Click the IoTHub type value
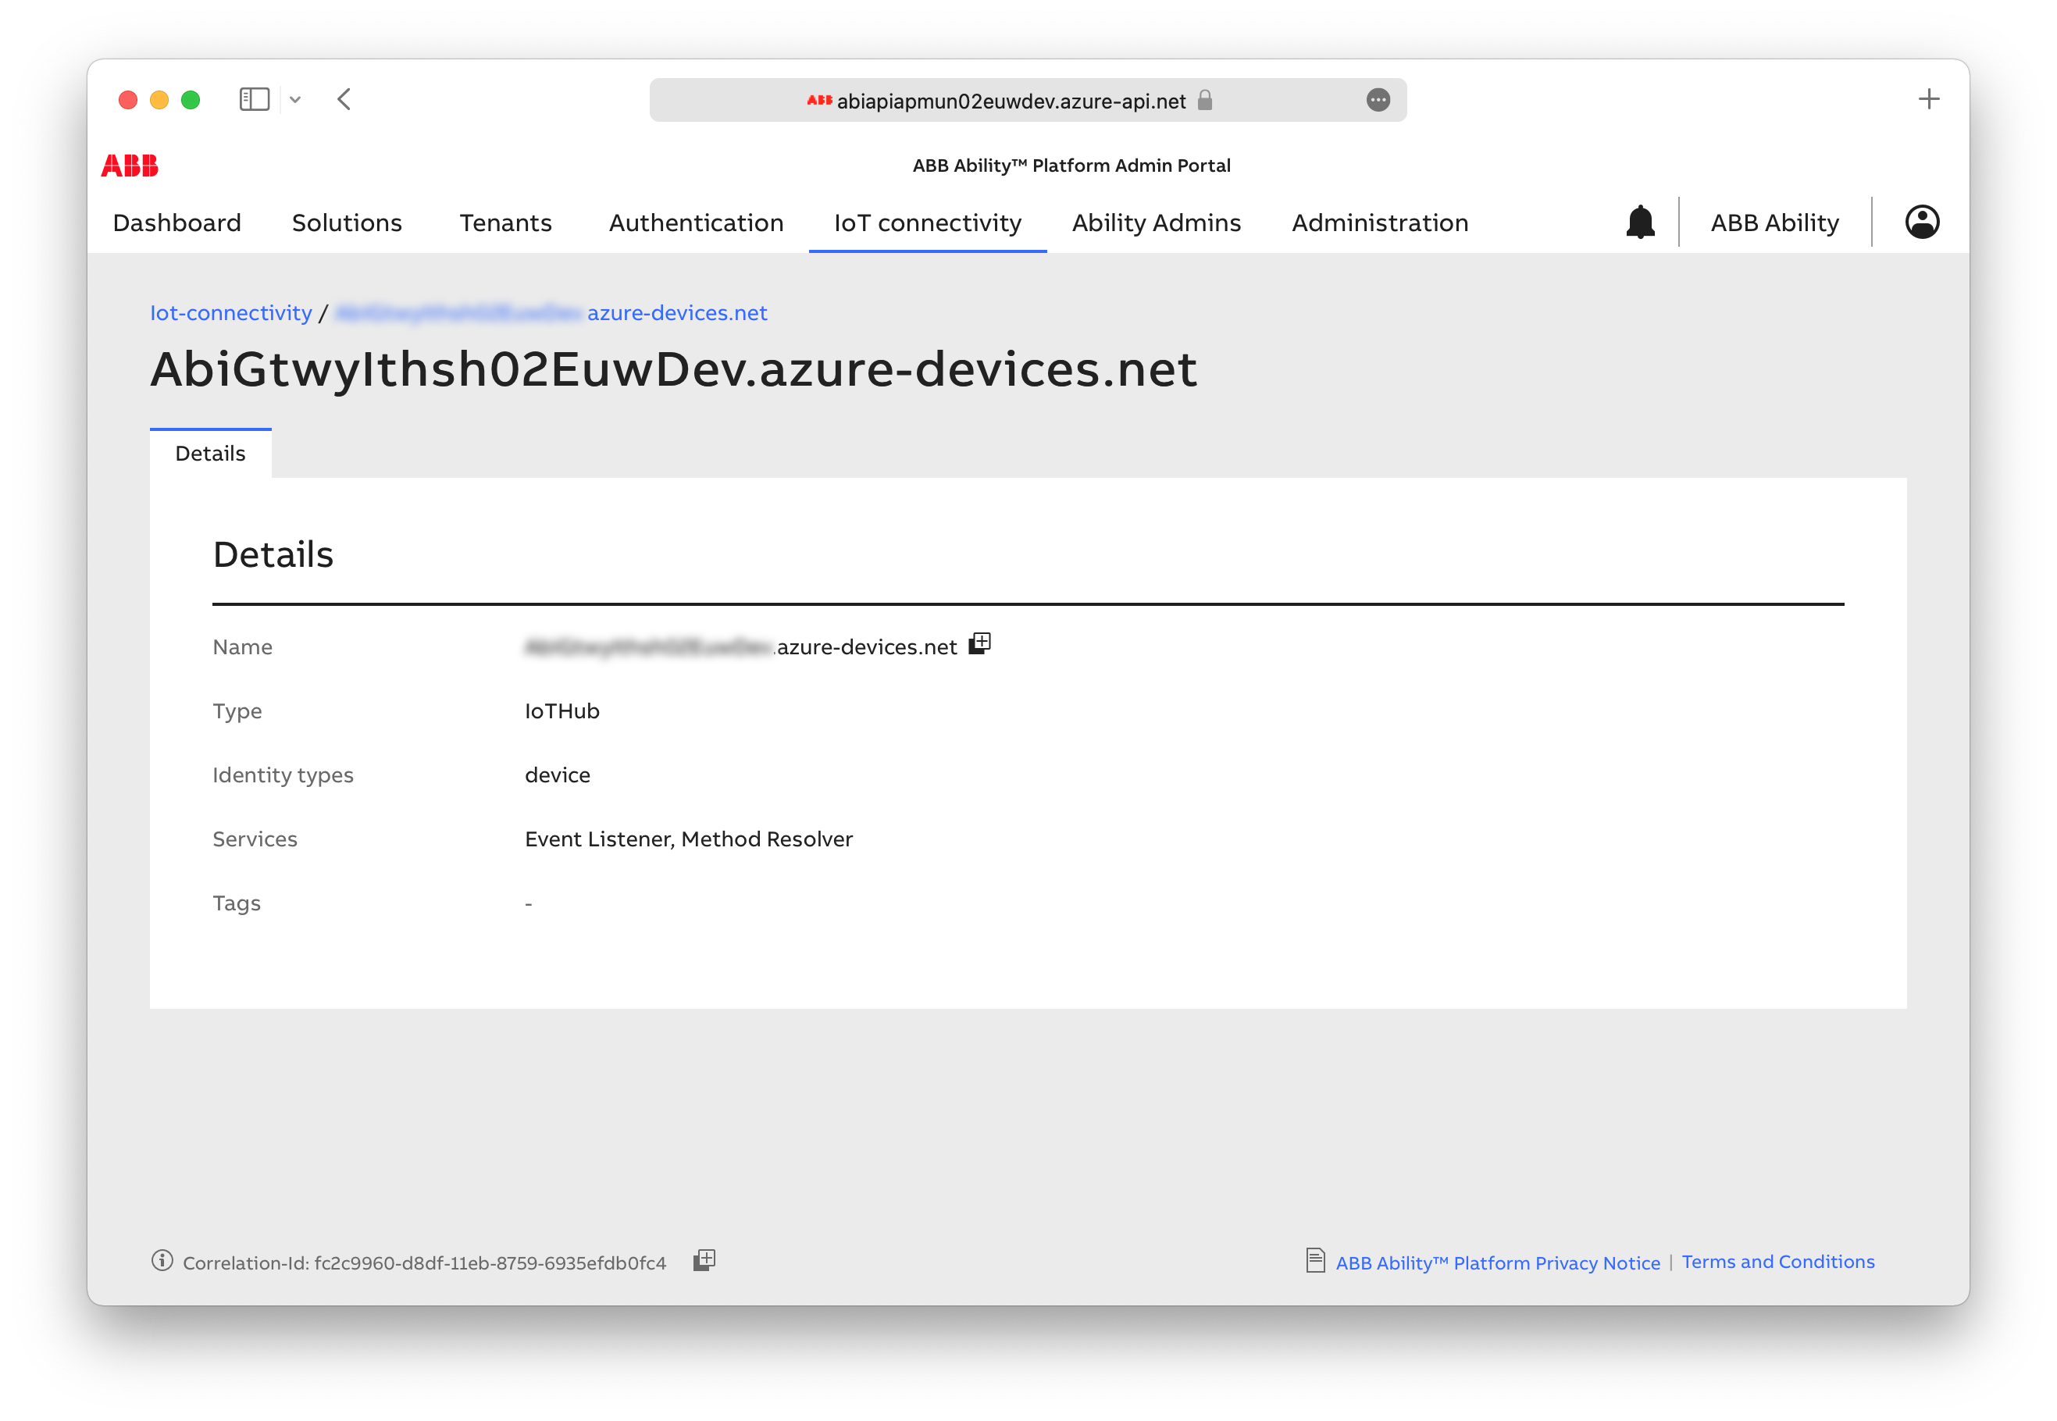The height and width of the screenshot is (1421, 2057). 562,710
